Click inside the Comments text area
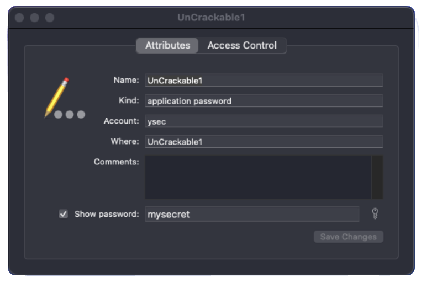This screenshot has width=421, height=283. click(x=258, y=177)
